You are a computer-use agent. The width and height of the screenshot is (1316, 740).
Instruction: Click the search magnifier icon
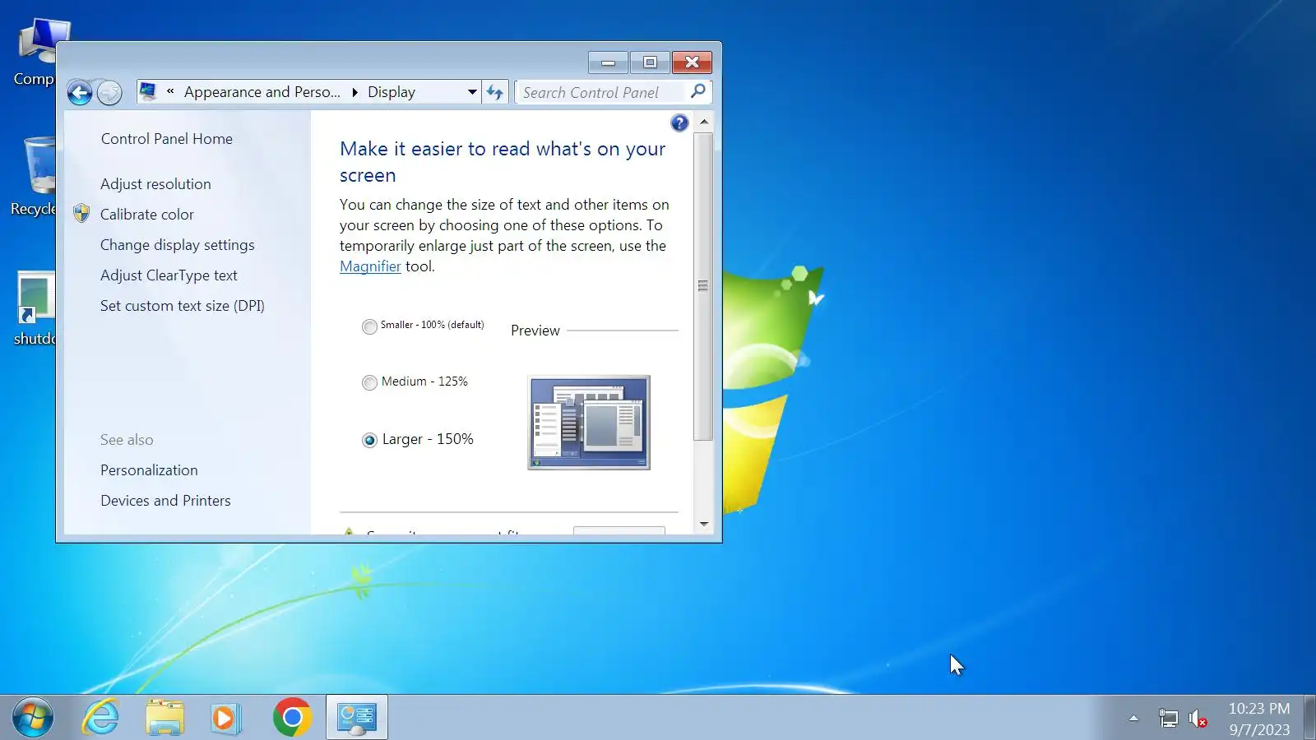[697, 91]
